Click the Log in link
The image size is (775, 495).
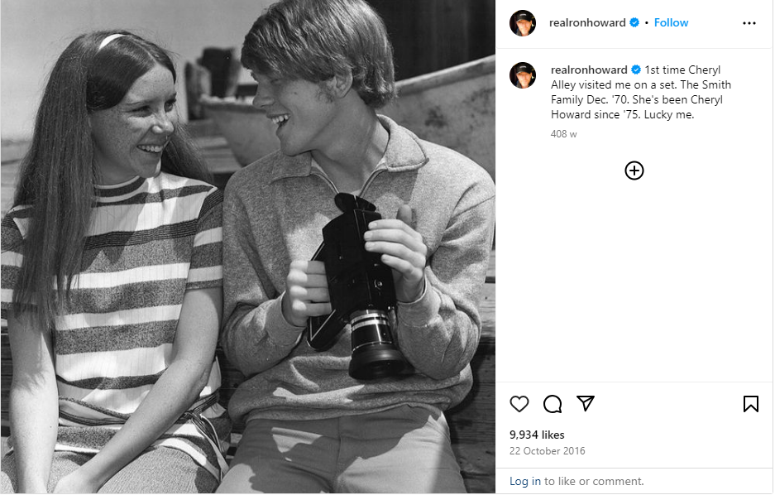525,481
